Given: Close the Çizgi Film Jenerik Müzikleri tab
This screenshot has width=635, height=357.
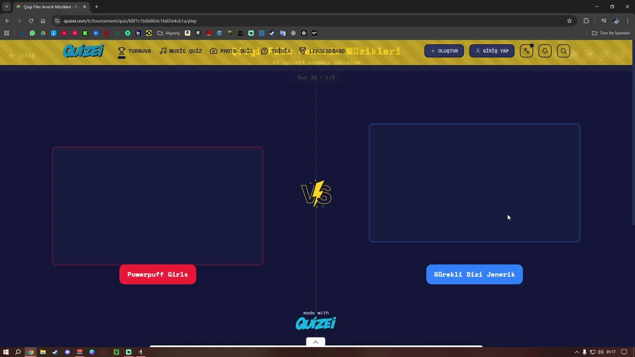Looking at the screenshot, I should click(x=84, y=7).
